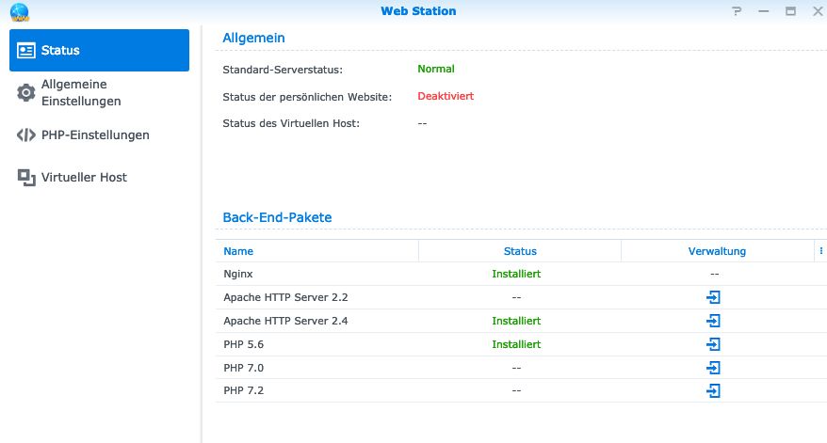Maximize the Web Station window
The width and height of the screenshot is (827, 443).
click(x=790, y=11)
